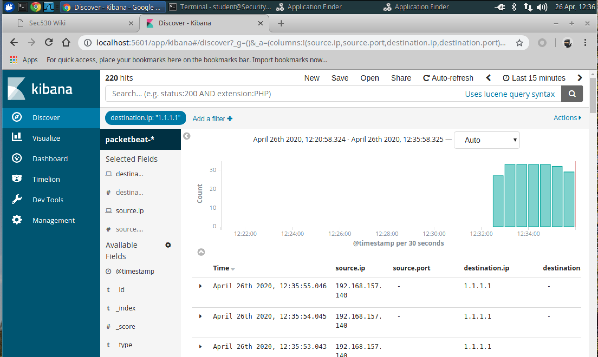This screenshot has width=598, height=357.
Task: Select the Visualize icon in the sidebar
Action: click(x=17, y=138)
